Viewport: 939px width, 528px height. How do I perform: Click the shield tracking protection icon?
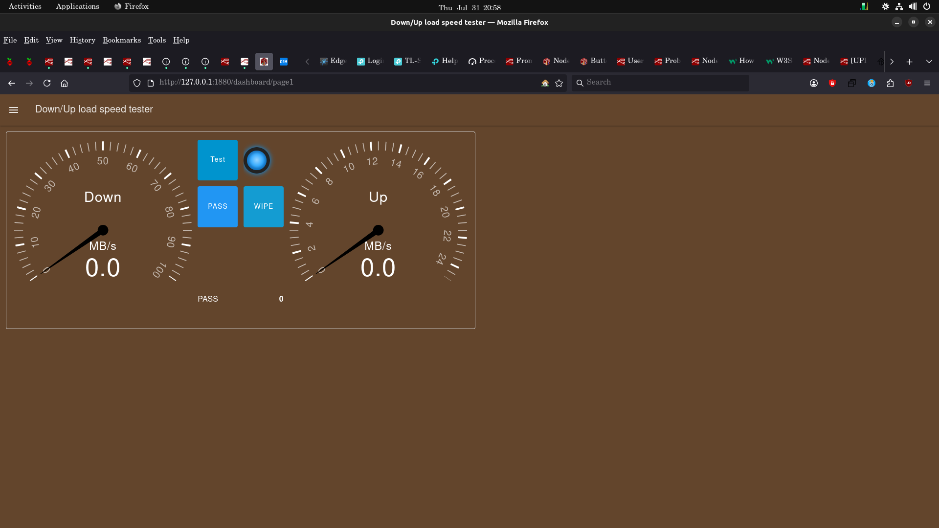point(137,83)
